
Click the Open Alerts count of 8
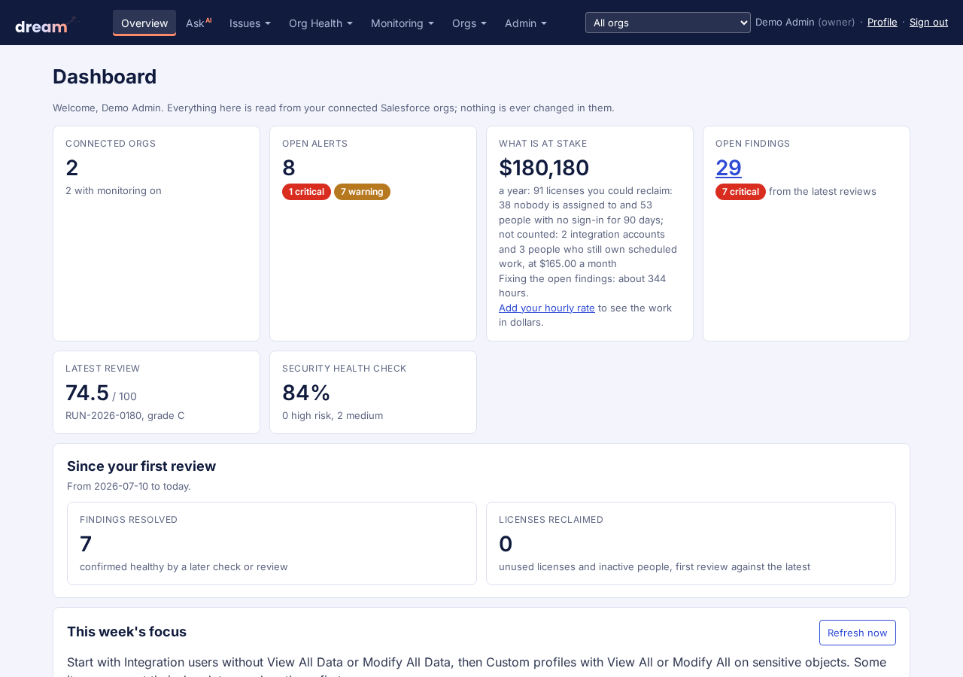coord(289,167)
